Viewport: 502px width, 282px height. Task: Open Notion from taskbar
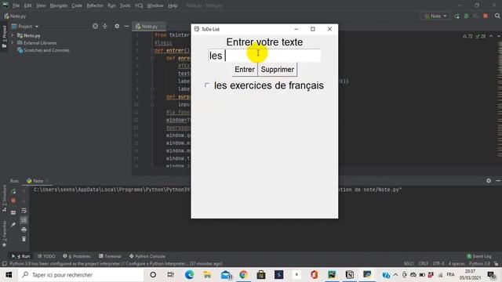coord(350,275)
